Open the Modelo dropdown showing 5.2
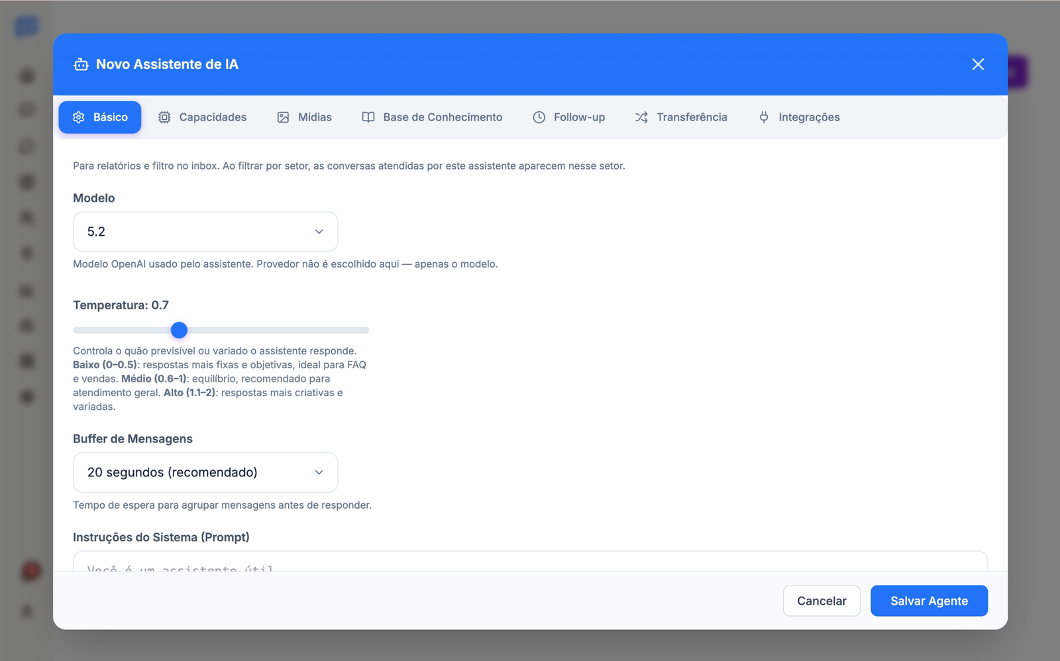Viewport: 1060px width, 661px height. point(199,232)
